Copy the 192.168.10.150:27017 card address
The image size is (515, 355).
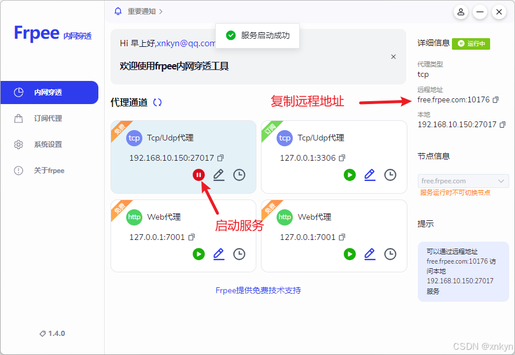[x=220, y=158]
